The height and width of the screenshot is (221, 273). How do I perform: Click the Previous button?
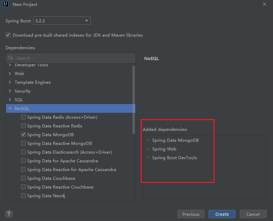(x=191, y=214)
